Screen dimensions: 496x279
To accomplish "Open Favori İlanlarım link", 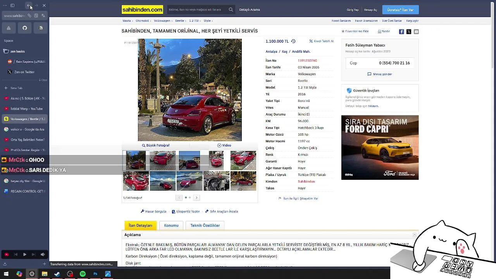I will 341,21.
